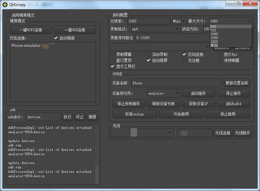
Task: Click the 一键WIFI连接 button
Action: (x=30, y=30)
